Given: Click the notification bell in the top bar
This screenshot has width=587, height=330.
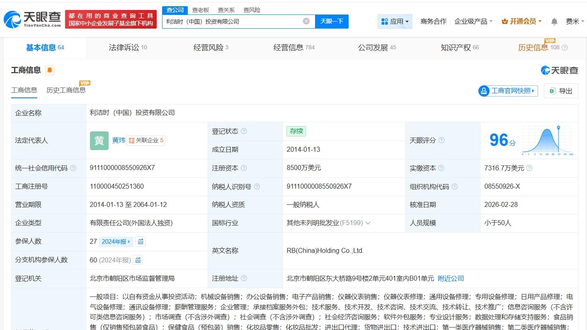Looking at the screenshot, I should point(554,21).
